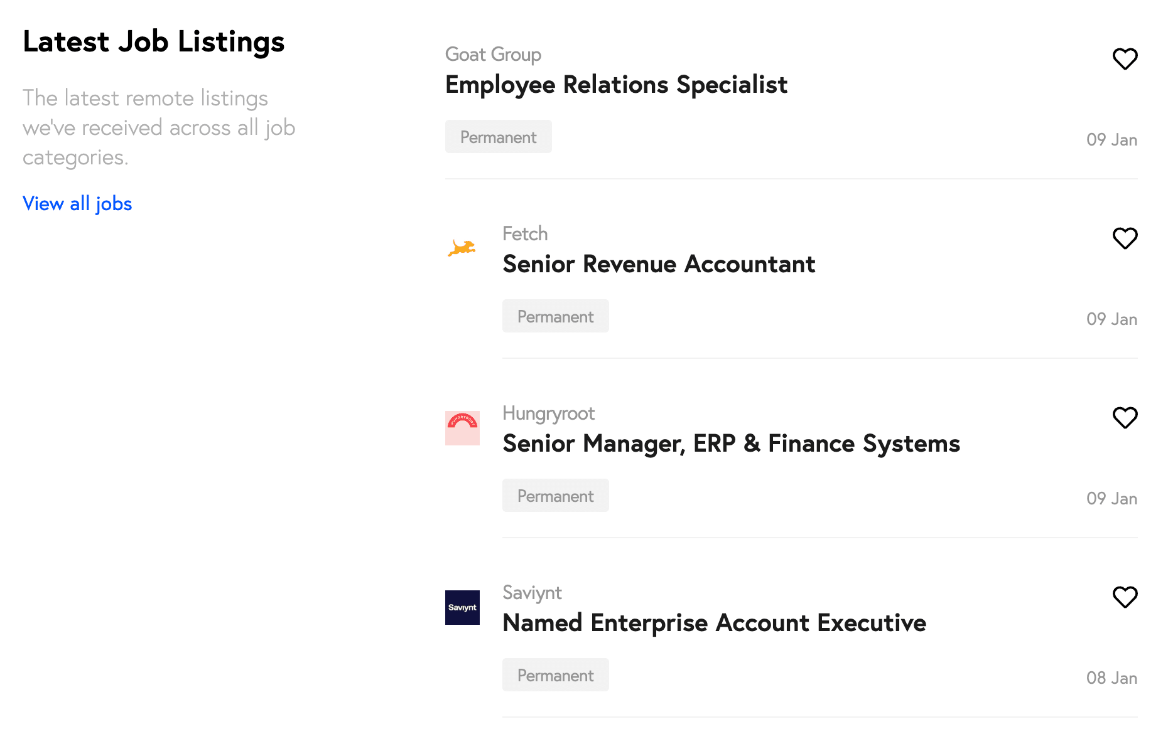Open Senior Revenue Accountant job title
This screenshot has width=1168, height=739.
point(659,264)
